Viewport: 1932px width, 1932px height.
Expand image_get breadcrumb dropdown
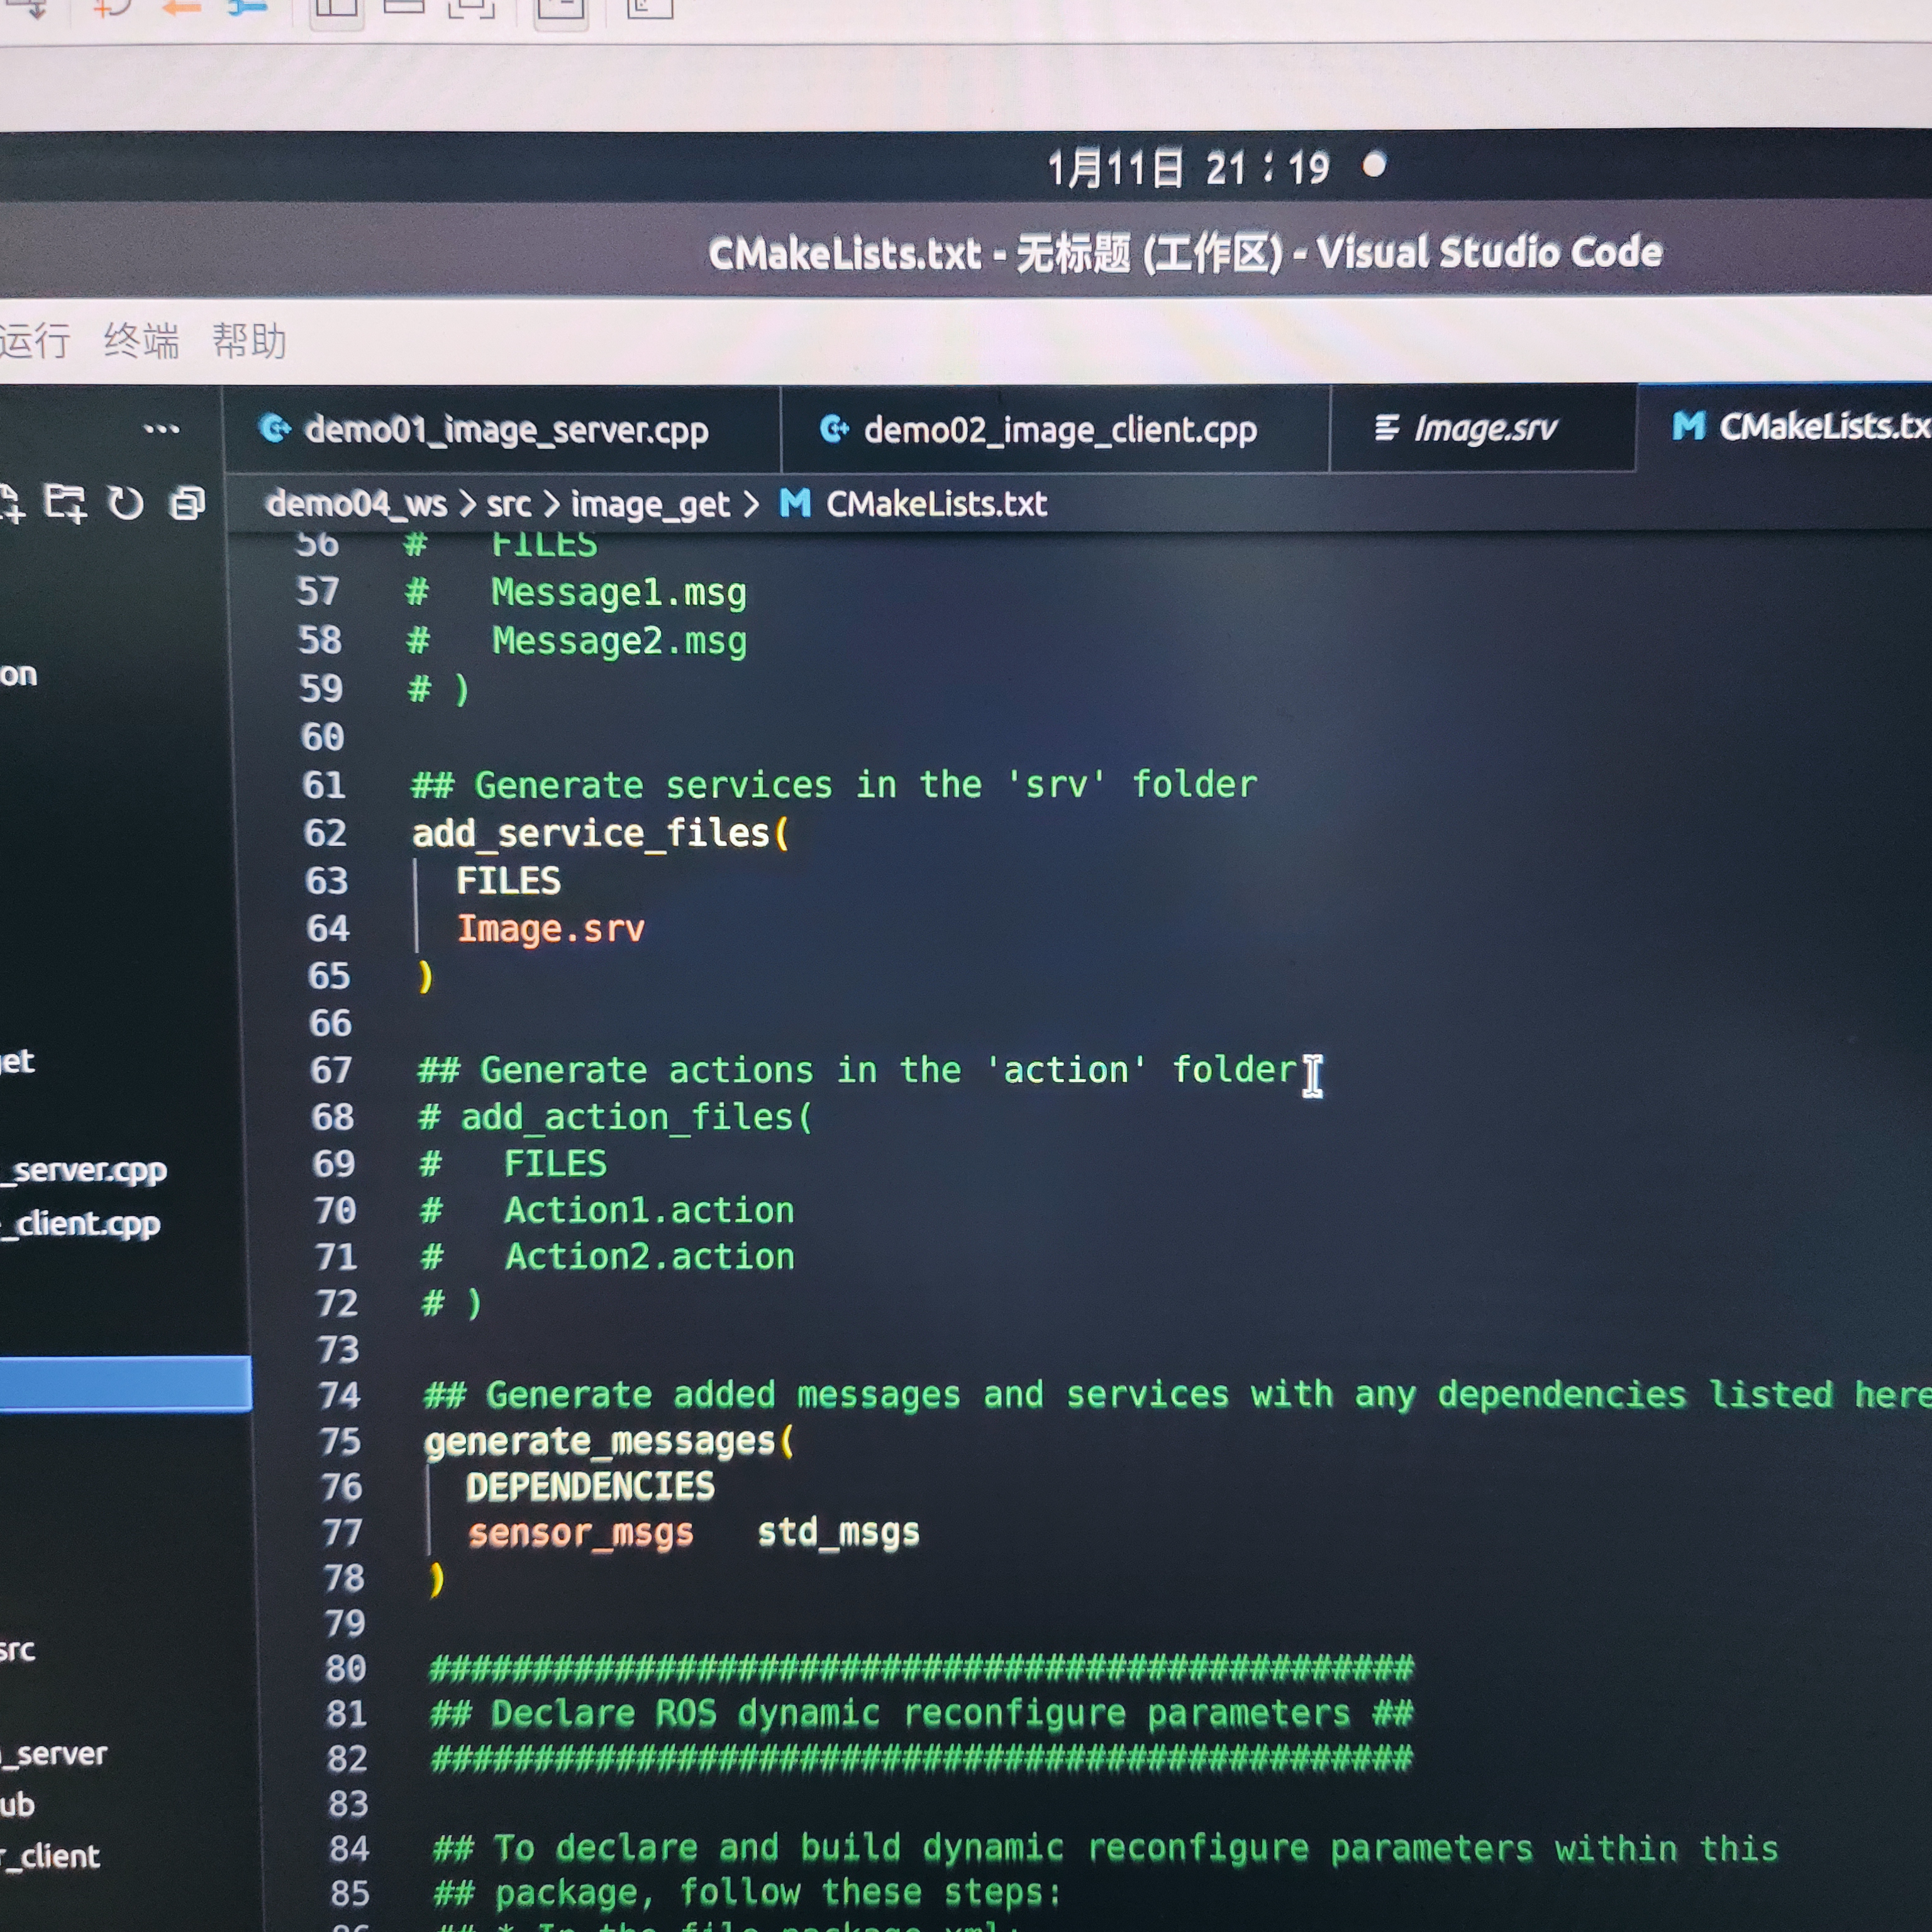tap(650, 504)
